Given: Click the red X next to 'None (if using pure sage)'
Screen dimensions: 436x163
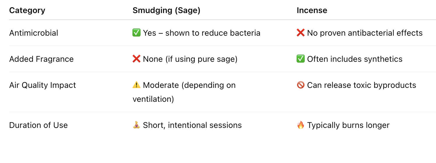Looking at the screenshot, I should point(137,59).
